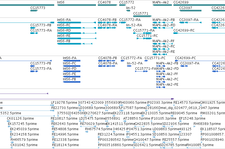Open transcript IntS6-RD
The width and height of the screenshot is (225, 149).
[64, 30]
